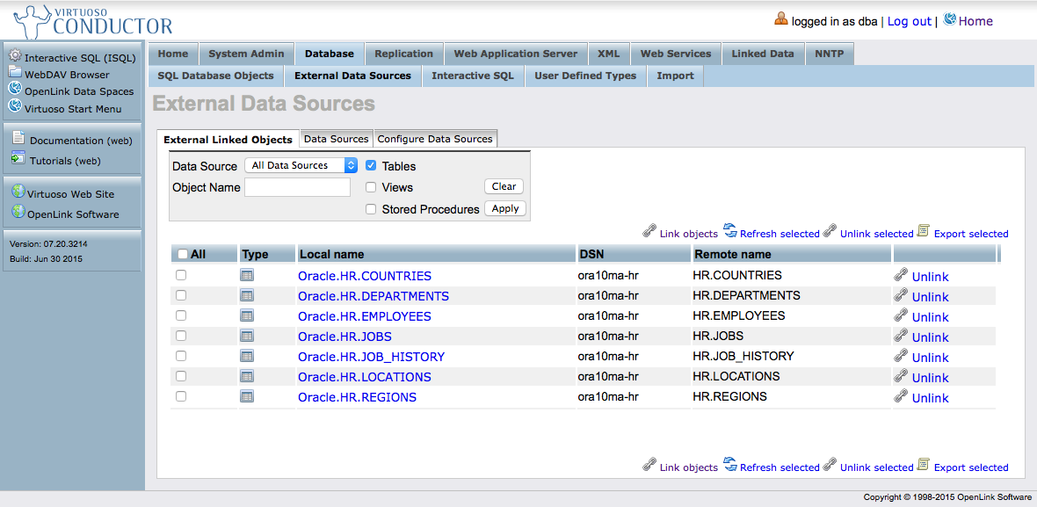Click the table type icon for Oracle.HR.COUNTRIES

tap(247, 275)
